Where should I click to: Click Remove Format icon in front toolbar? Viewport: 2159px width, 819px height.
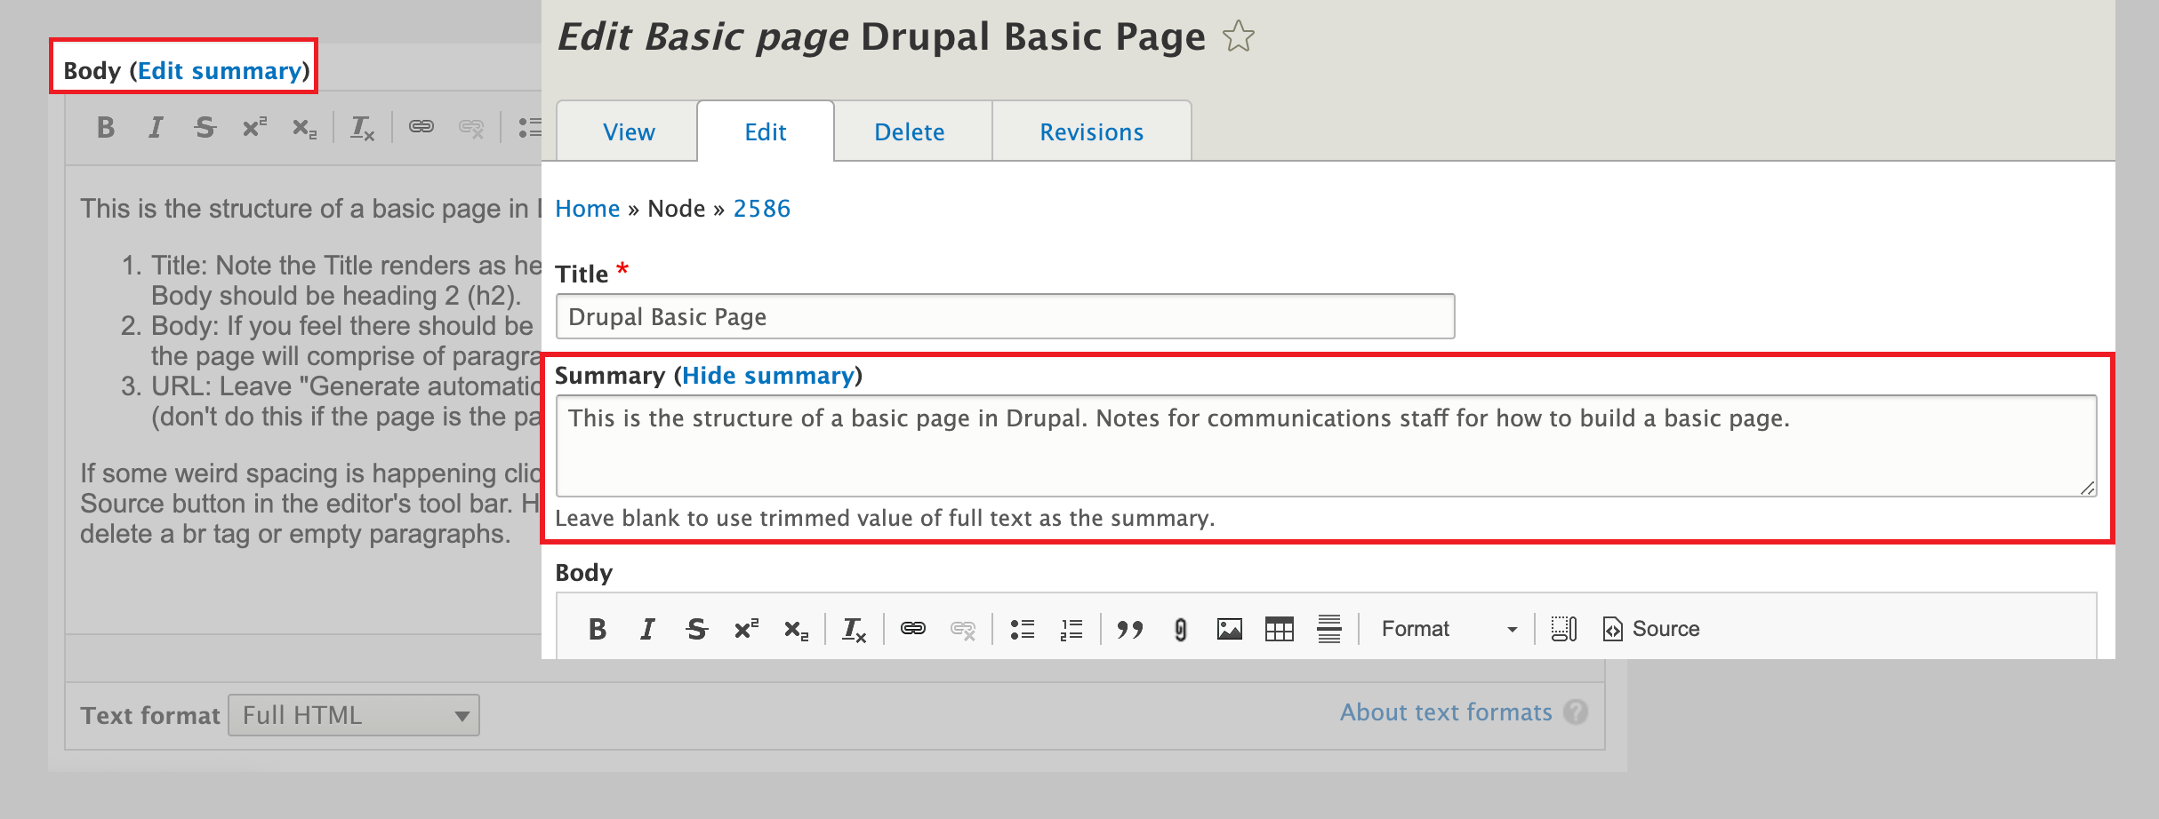click(854, 630)
